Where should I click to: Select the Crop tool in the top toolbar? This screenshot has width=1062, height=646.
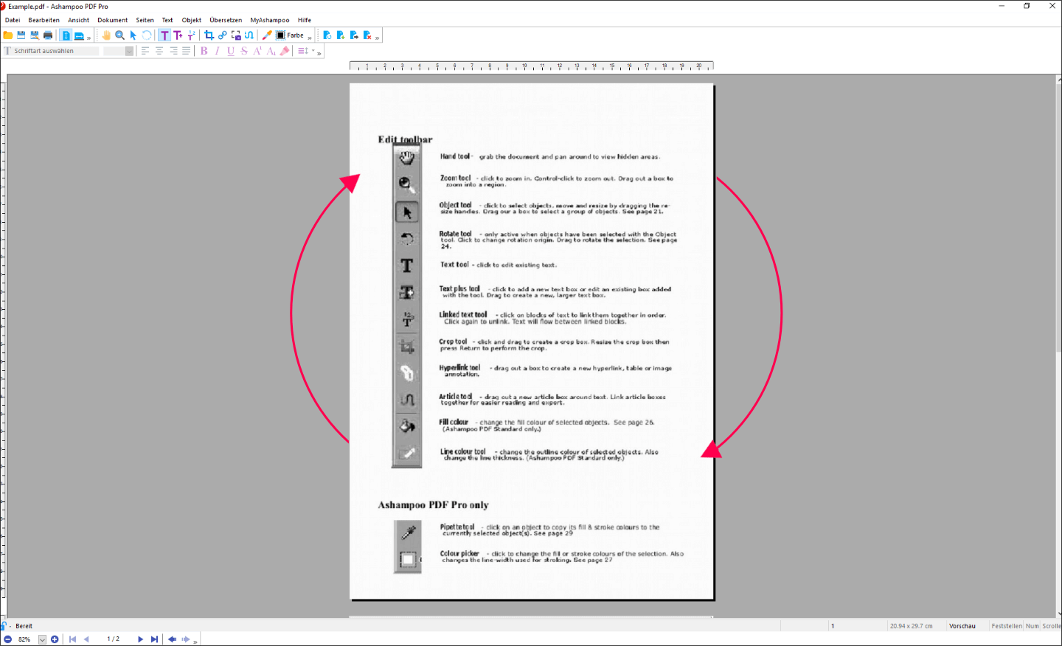[209, 35]
